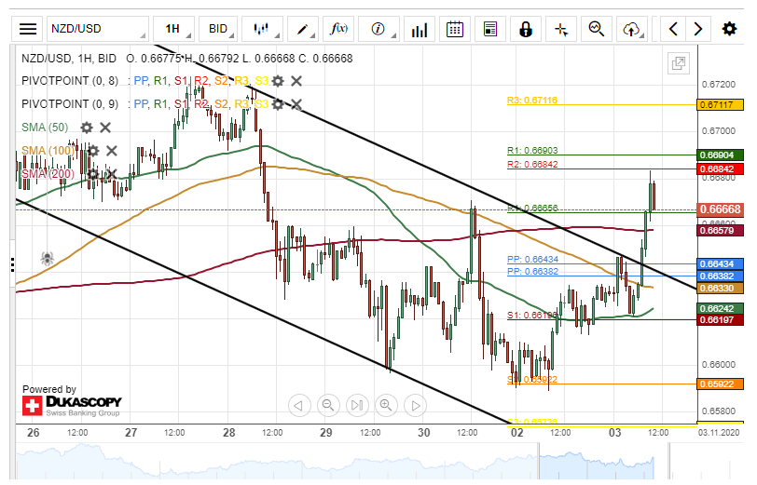Open the news list icon

(490, 29)
